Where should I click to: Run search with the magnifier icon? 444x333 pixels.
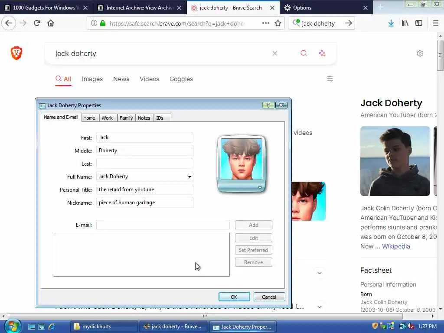[304, 53]
